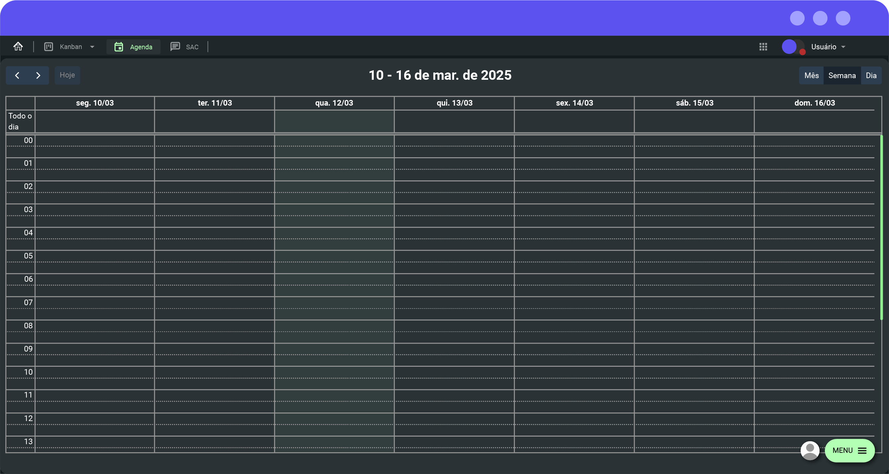Click the SAC chat message icon
Viewport: 889px width, 474px height.
tap(175, 46)
